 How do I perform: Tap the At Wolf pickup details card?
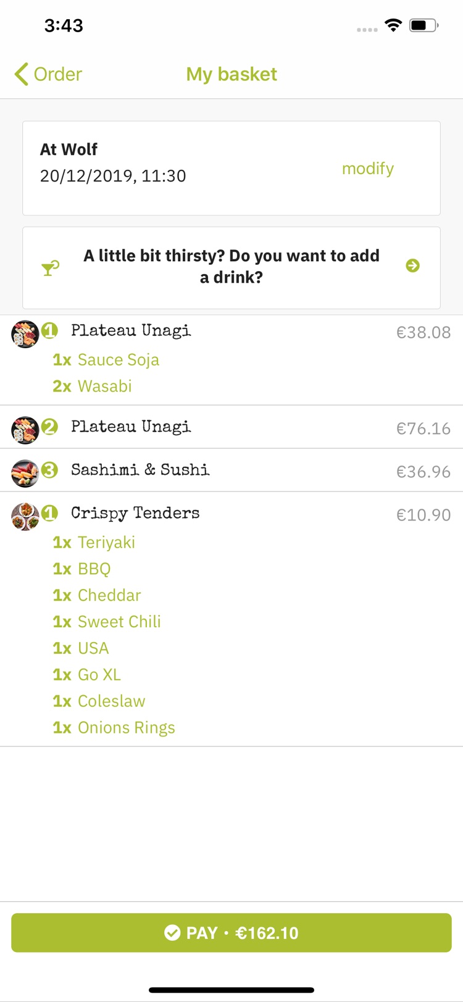231,168
